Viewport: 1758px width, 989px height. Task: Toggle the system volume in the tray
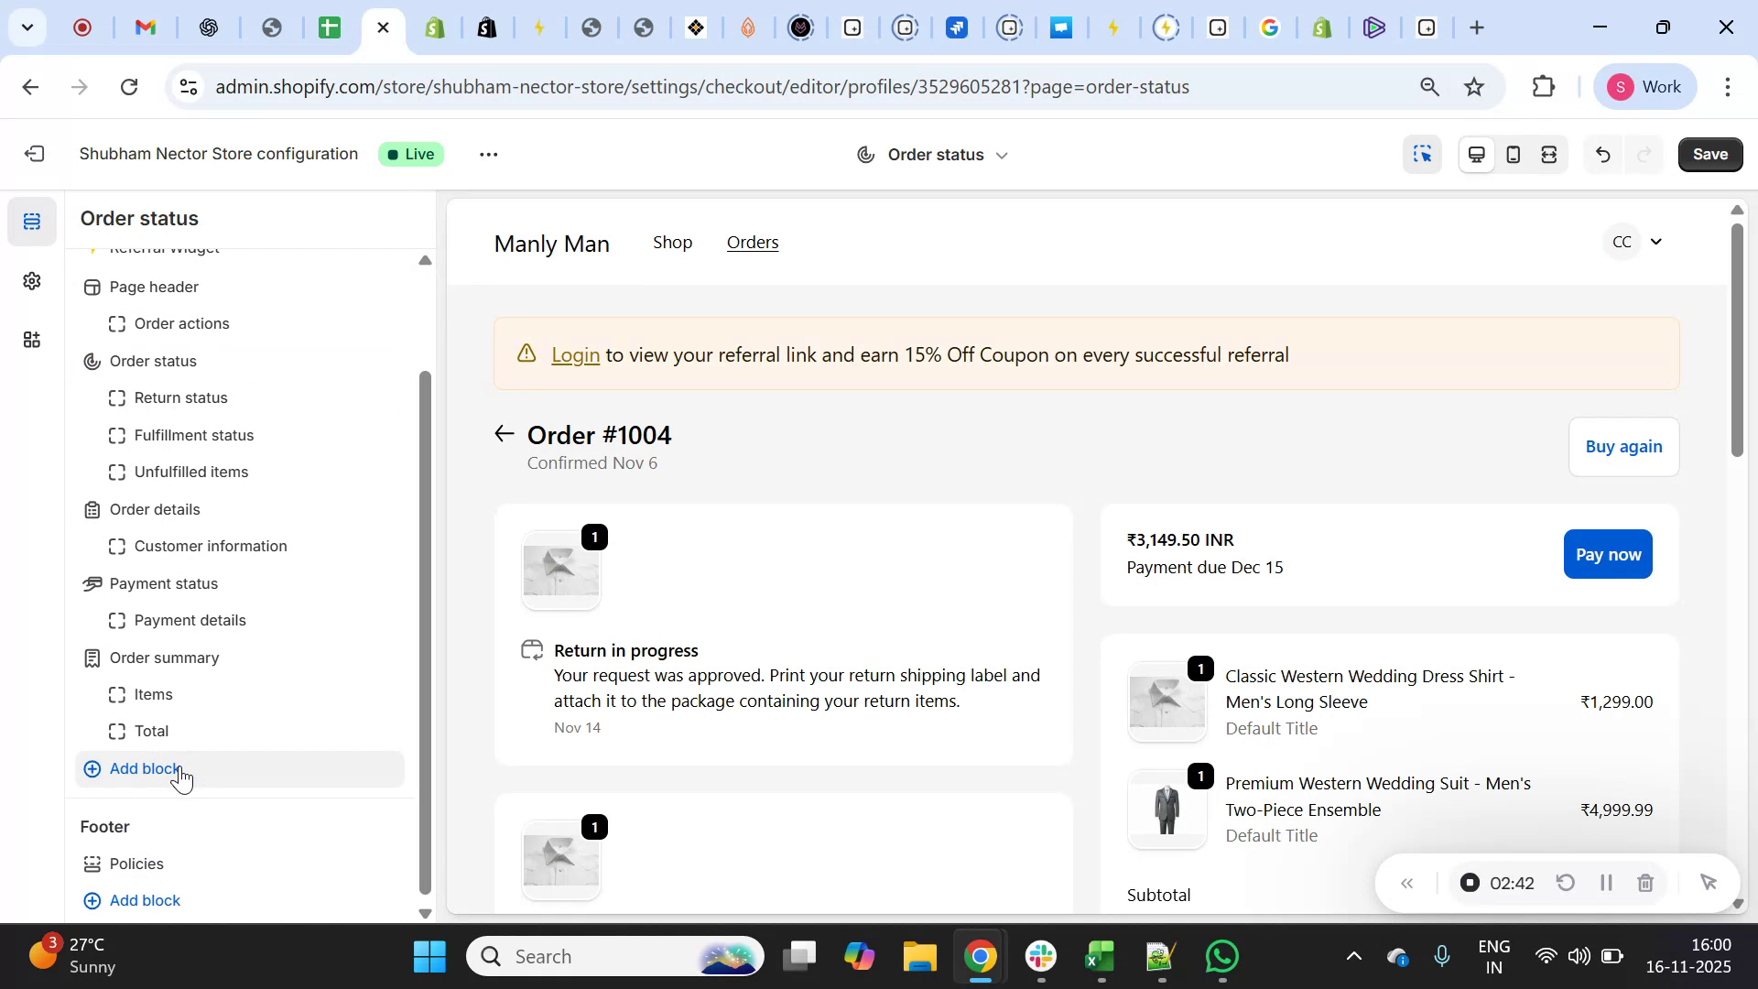(1580, 955)
